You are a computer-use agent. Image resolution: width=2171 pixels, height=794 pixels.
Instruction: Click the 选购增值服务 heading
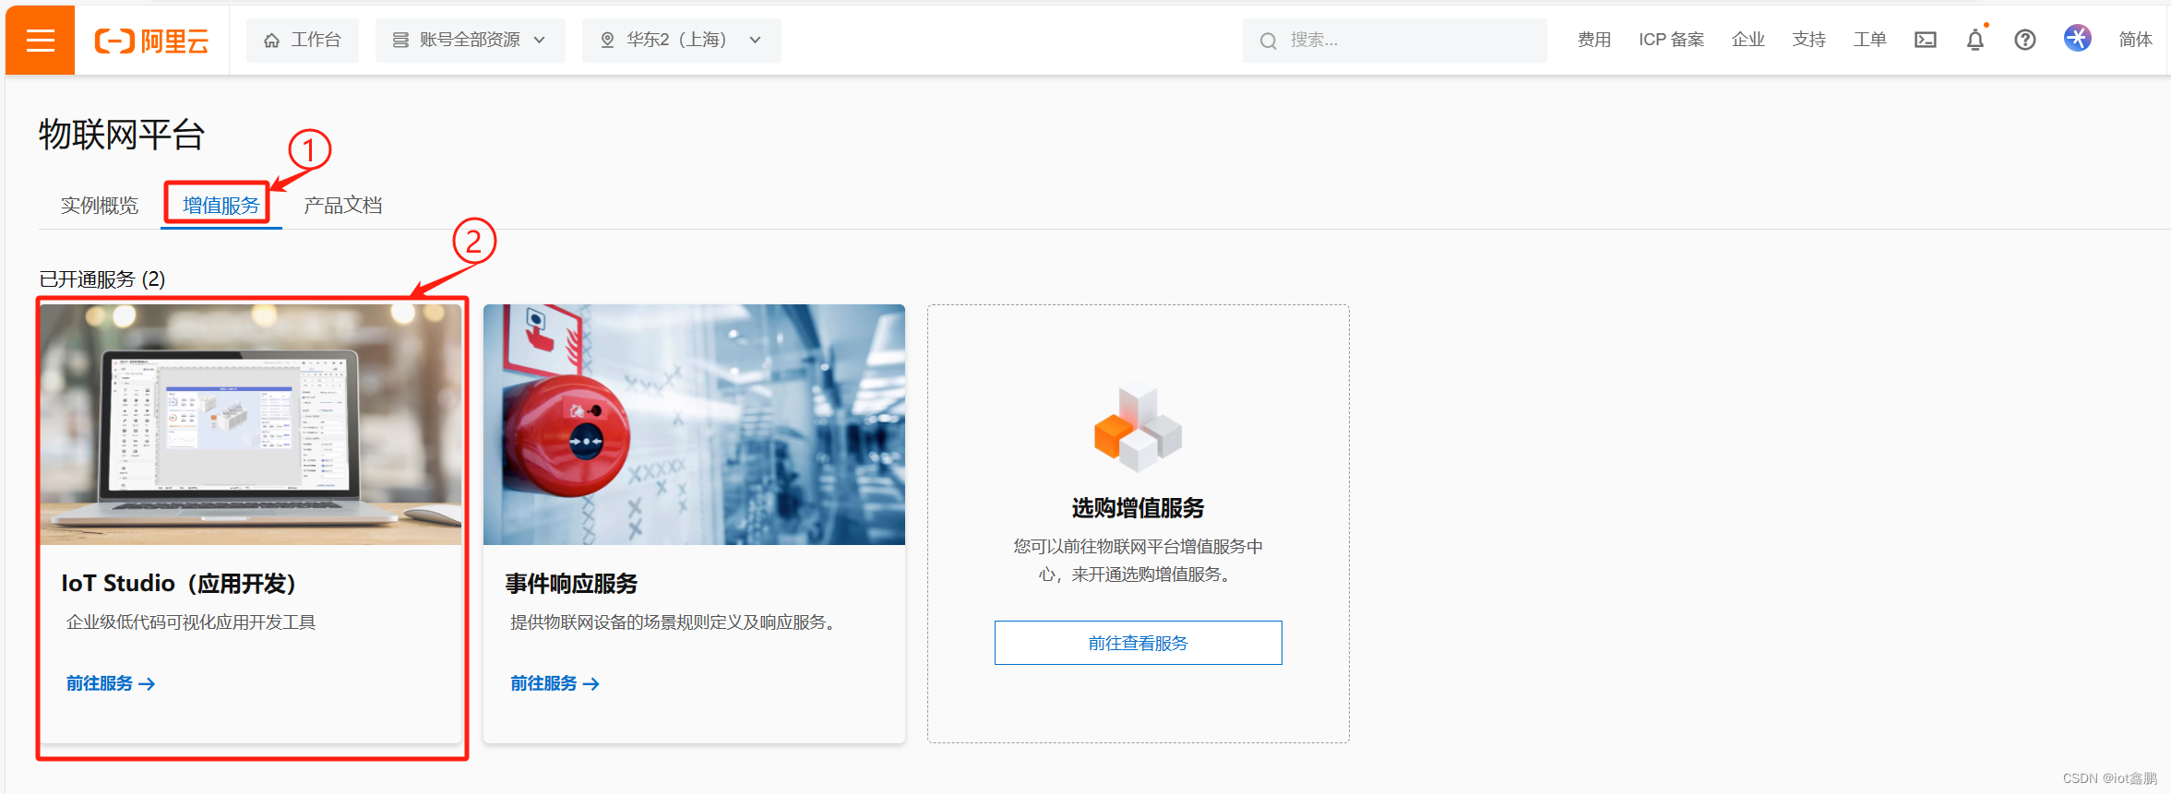[1138, 508]
